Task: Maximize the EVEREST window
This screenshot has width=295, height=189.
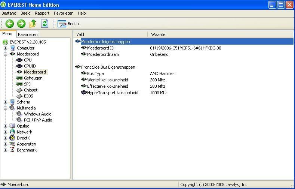Action: tap(281, 5)
